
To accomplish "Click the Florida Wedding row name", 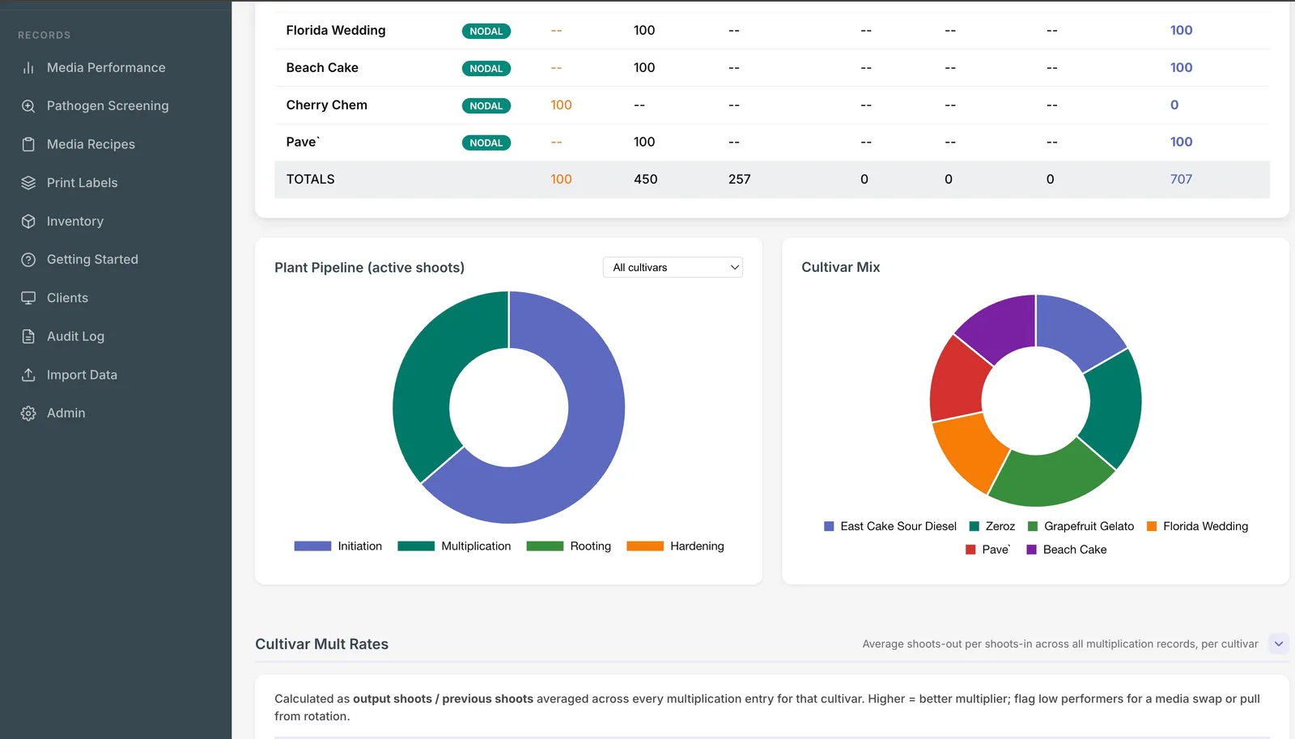I will (x=336, y=31).
